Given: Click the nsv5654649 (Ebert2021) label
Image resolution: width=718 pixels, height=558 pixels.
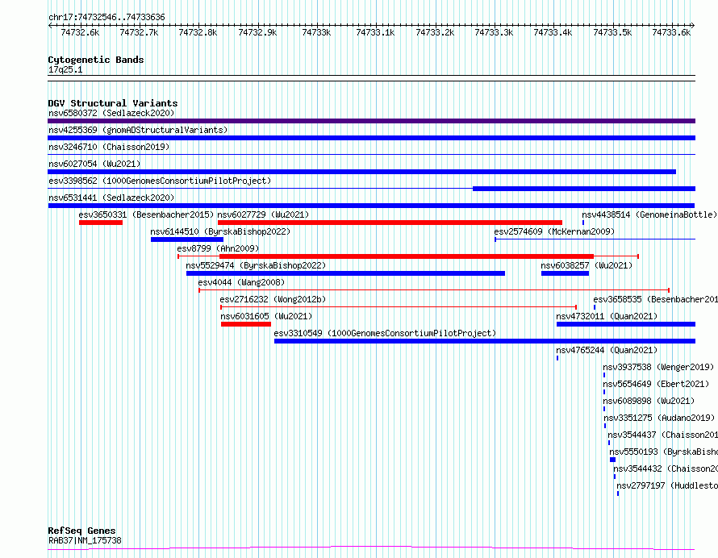Looking at the screenshot, I should coord(656,384).
